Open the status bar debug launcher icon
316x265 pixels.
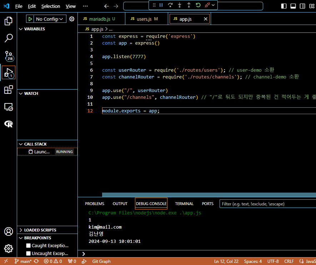(x=84, y=261)
